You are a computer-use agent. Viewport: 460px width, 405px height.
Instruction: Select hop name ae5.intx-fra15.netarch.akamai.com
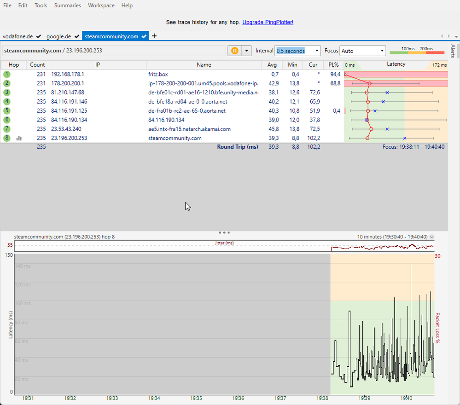(x=190, y=129)
